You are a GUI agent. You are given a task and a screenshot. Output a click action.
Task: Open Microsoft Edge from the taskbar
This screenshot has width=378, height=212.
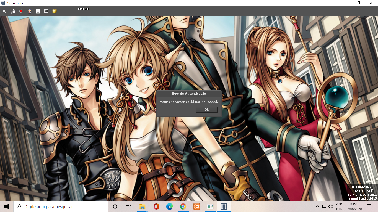[169, 206]
